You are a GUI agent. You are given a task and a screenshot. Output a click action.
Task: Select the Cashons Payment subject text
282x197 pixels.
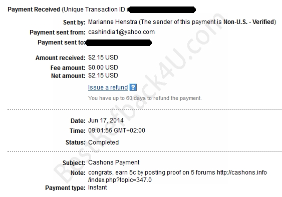(114, 162)
